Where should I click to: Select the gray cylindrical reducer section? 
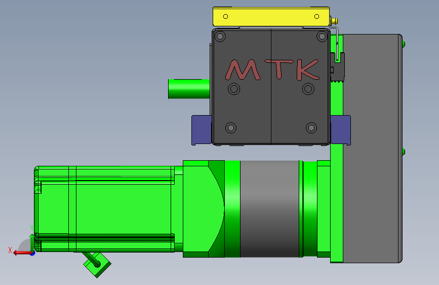tap(269, 209)
